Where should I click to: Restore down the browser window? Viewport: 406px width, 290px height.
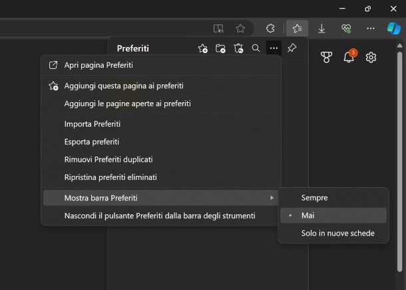pyautogui.click(x=367, y=9)
